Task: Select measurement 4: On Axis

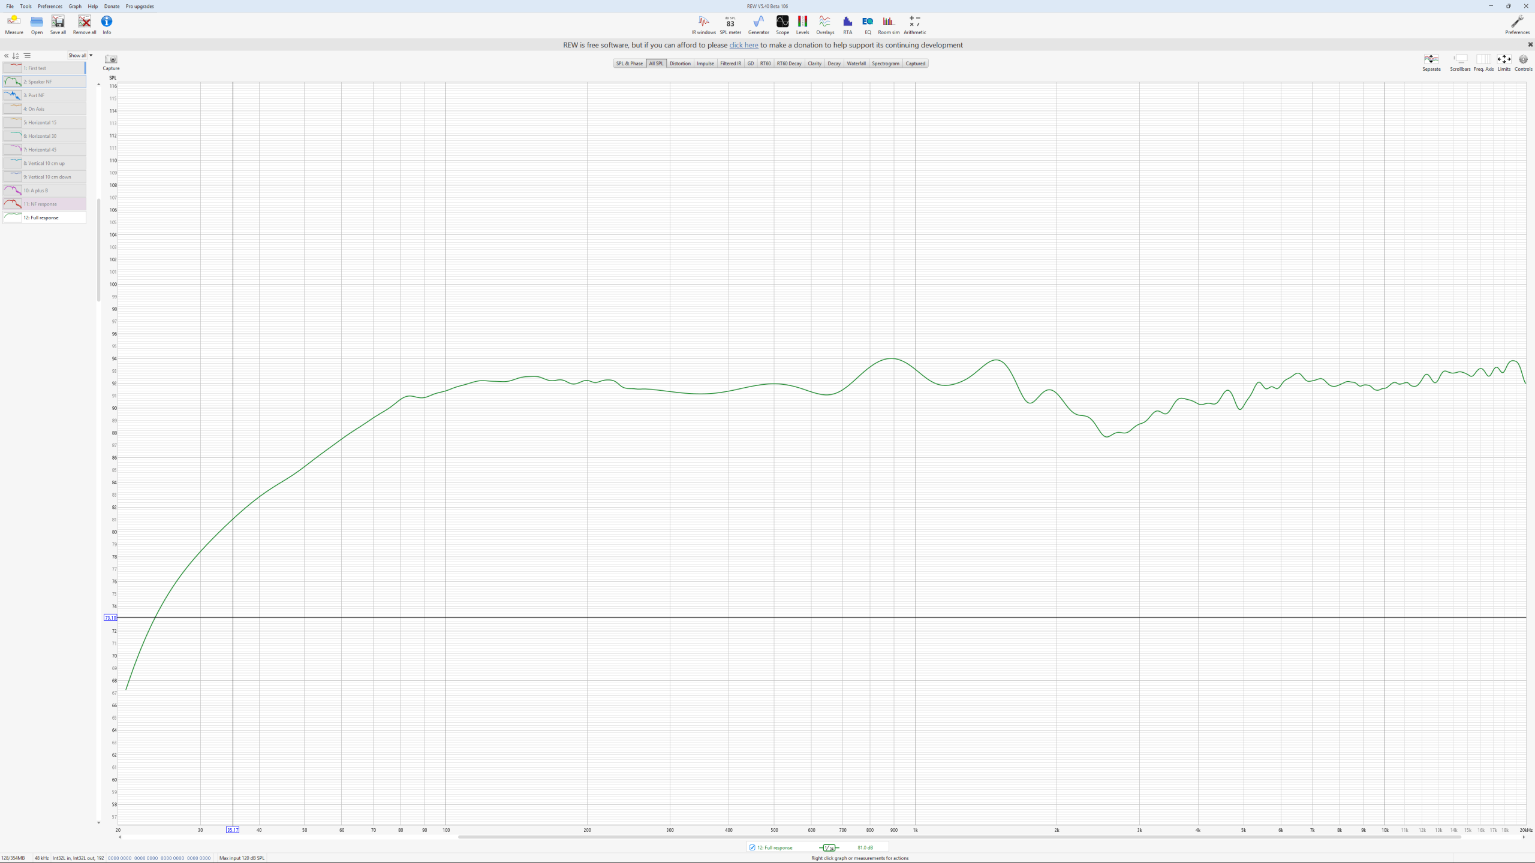Action: click(44, 109)
